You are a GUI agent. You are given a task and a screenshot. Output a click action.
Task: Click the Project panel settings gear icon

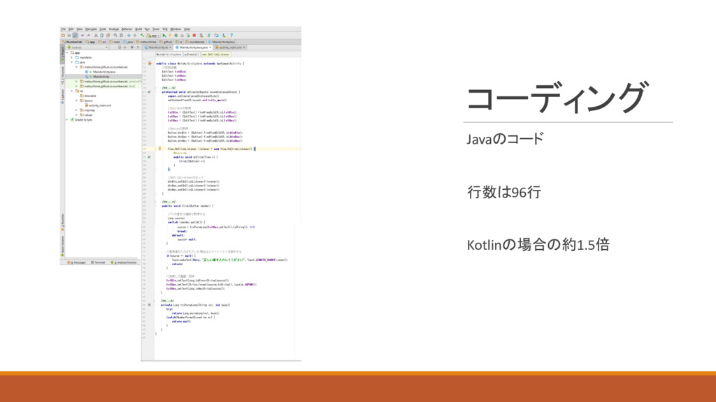(132, 47)
